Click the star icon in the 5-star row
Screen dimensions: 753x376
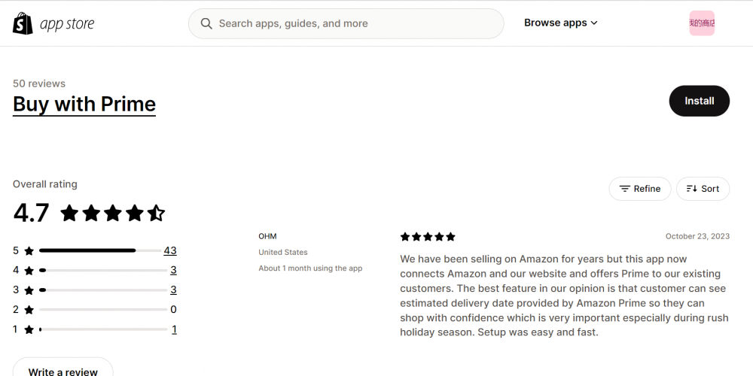click(29, 251)
